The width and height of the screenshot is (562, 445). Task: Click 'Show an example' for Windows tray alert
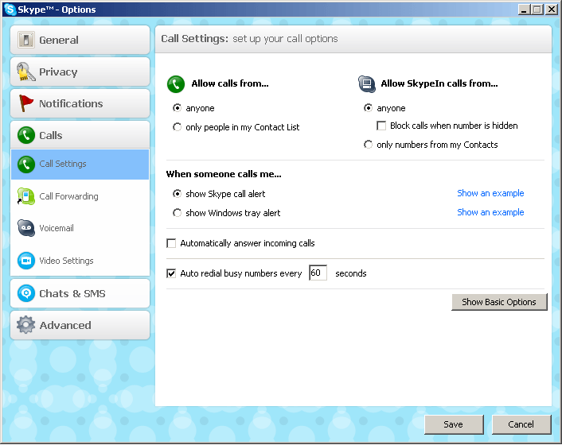pyautogui.click(x=490, y=212)
